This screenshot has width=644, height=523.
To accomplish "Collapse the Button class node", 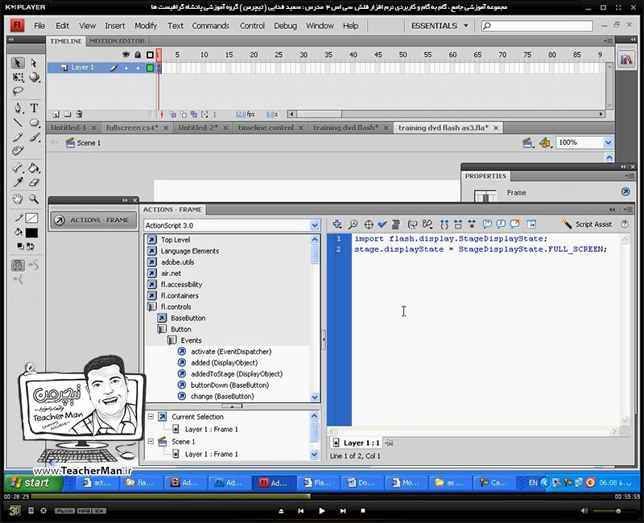I will 162,329.
